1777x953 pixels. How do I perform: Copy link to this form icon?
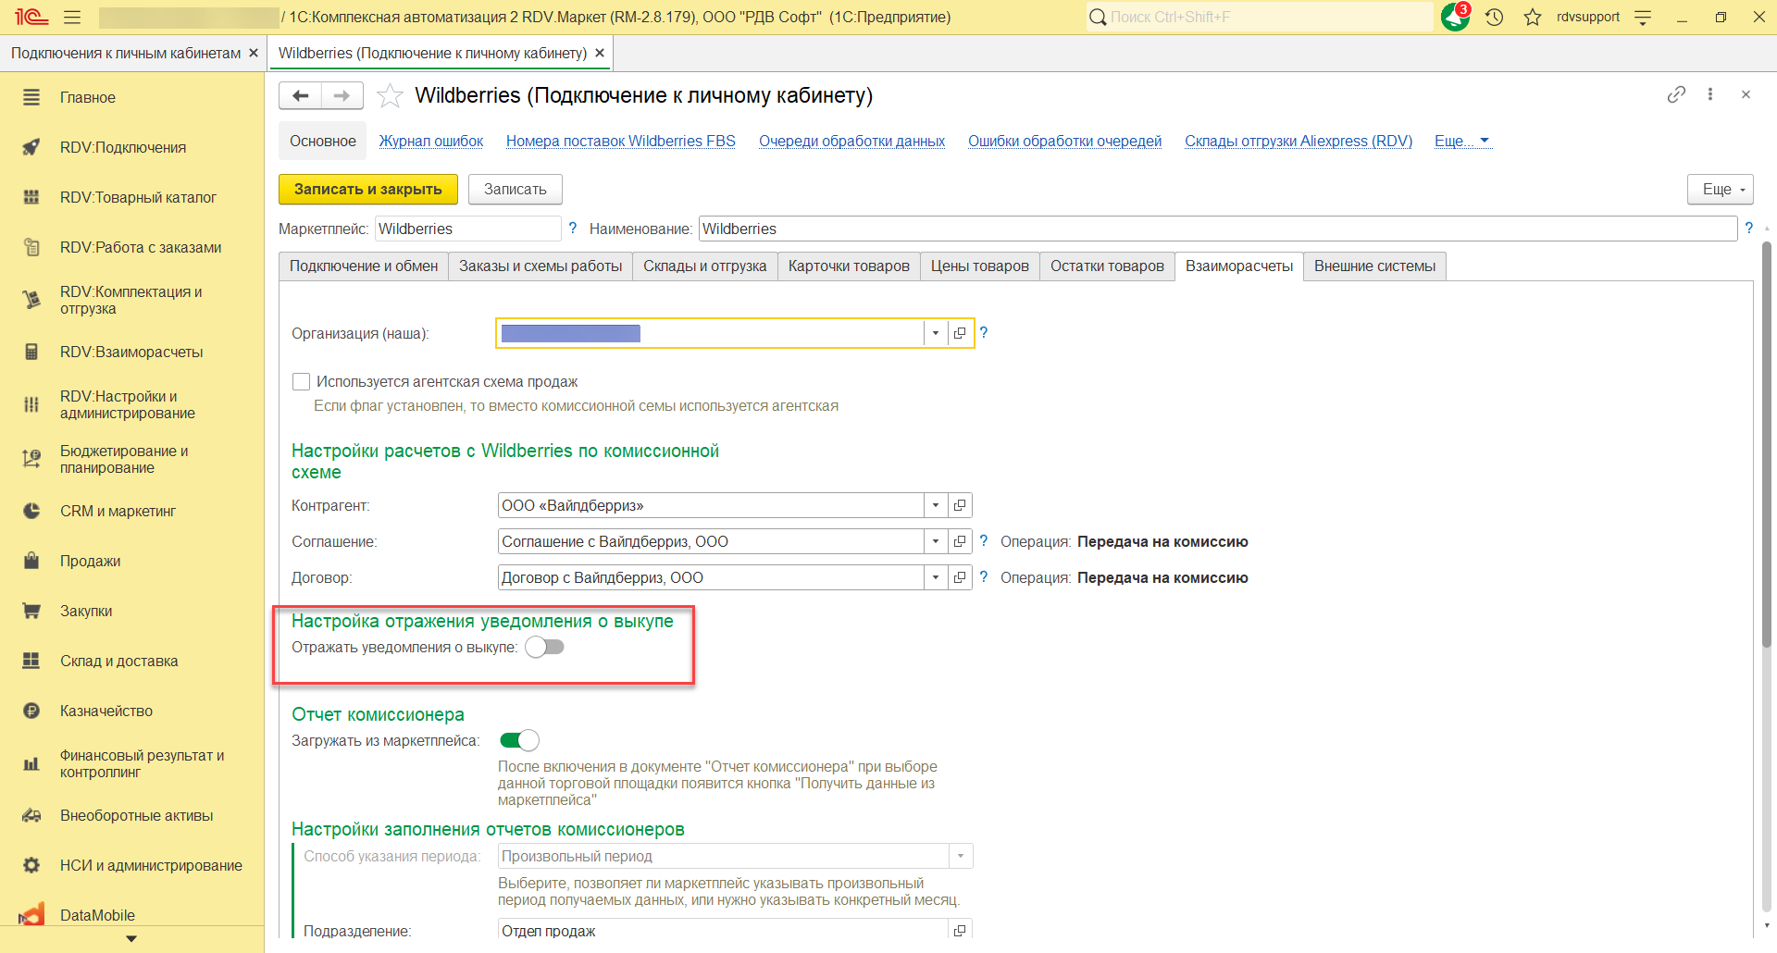[x=1676, y=94]
